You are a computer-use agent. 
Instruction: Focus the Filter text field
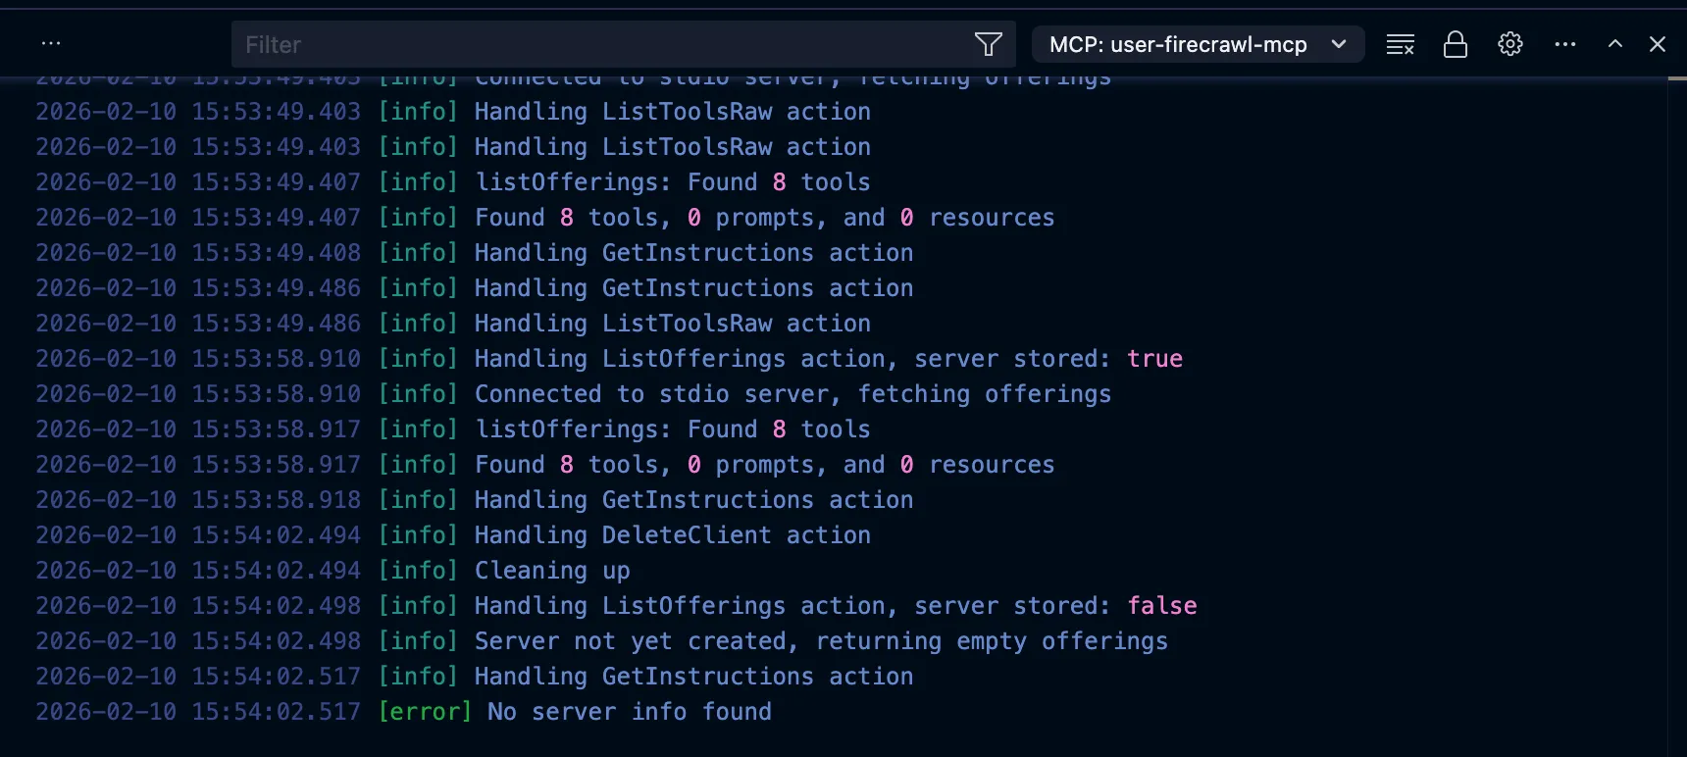[598, 44]
